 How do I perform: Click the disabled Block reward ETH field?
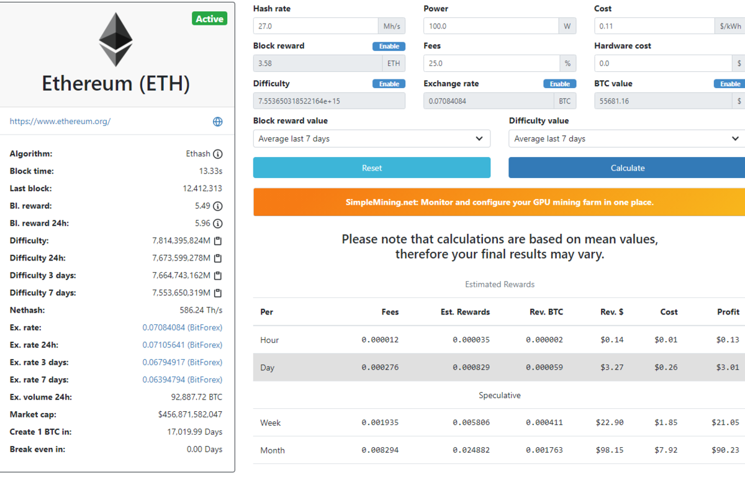tap(317, 63)
